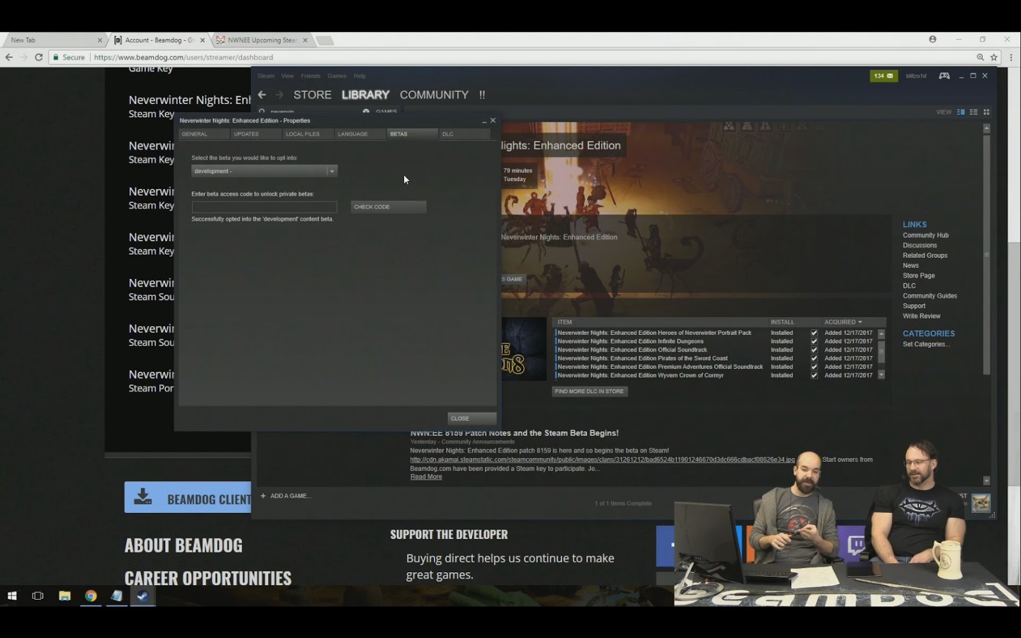This screenshot has width=1021, height=638.
Task: Click Steam friends avatar icon at bottom right
Action: pyautogui.click(x=981, y=503)
